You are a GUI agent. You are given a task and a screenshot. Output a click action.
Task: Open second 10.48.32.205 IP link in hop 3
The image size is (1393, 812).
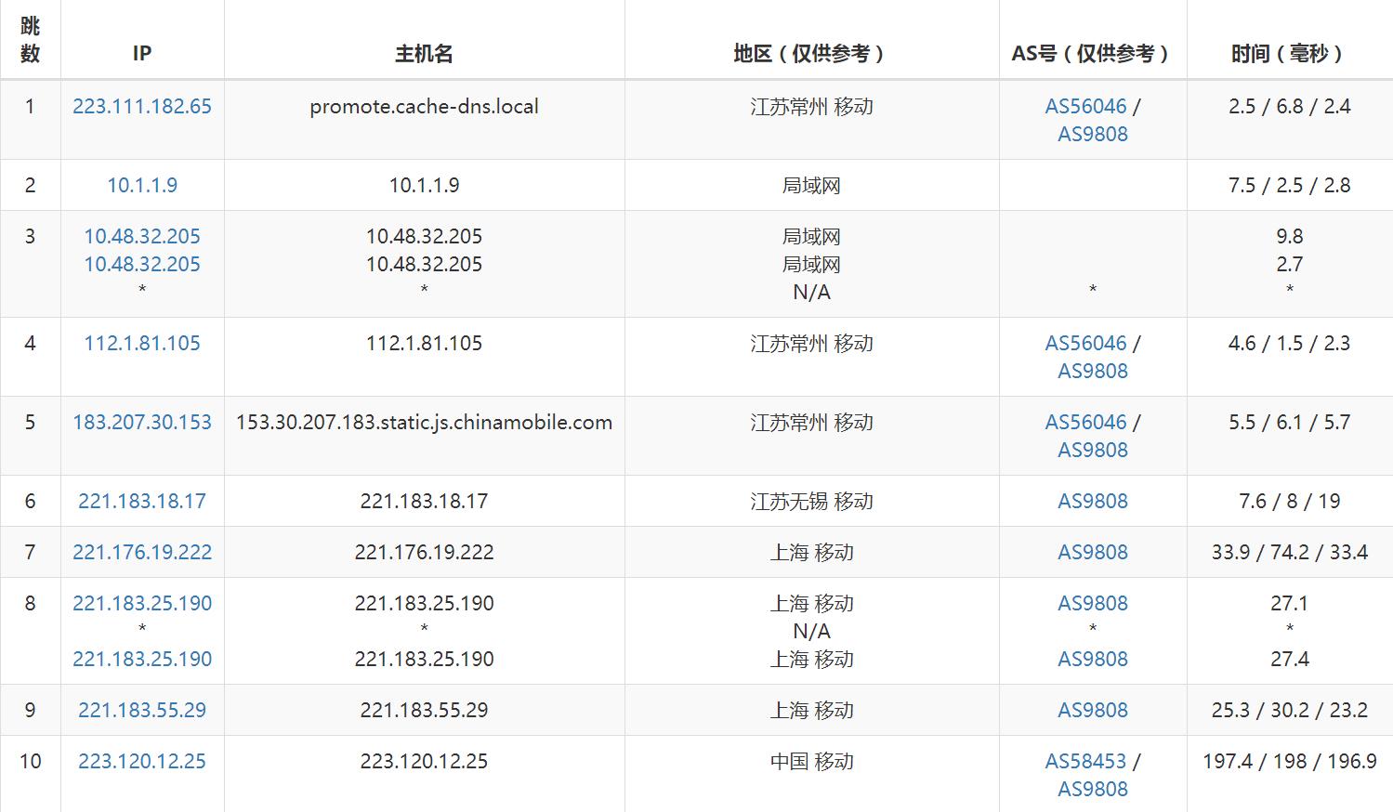pyautogui.click(x=142, y=264)
